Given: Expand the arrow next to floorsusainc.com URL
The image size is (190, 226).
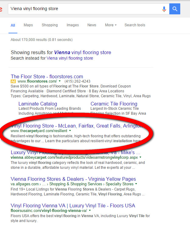Looking at the screenshot, I should click(90, 210).
